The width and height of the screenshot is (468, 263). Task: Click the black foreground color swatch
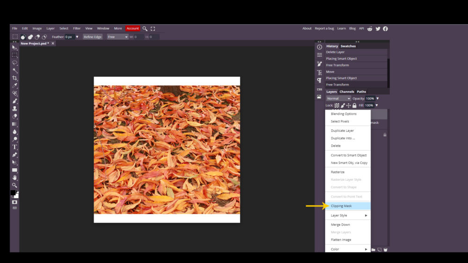pyautogui.click(x=13, y=192)
